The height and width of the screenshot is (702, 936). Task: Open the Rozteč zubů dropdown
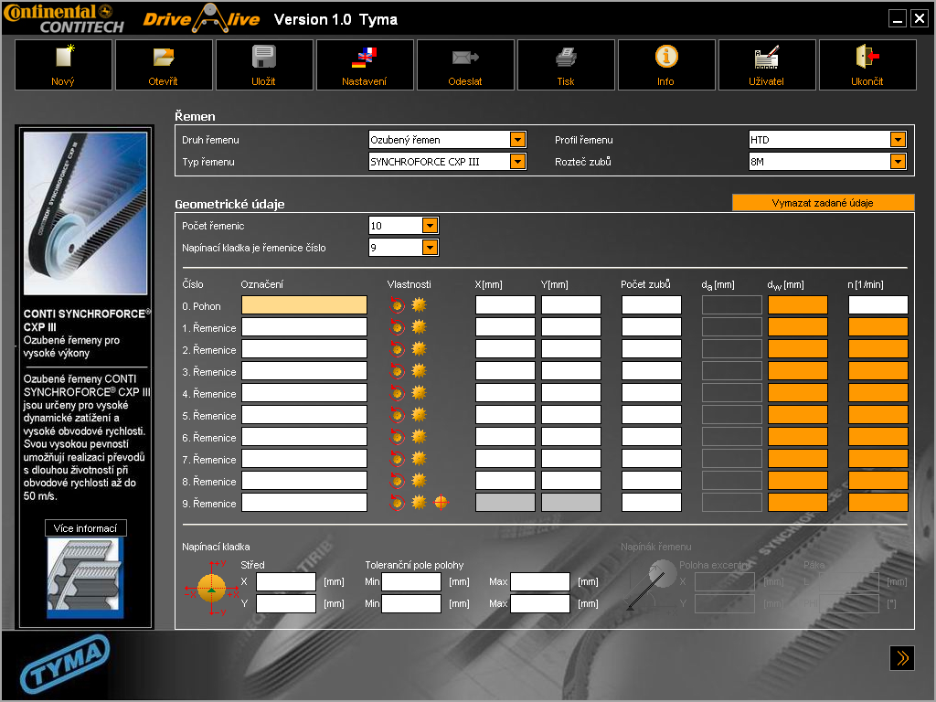898,161
